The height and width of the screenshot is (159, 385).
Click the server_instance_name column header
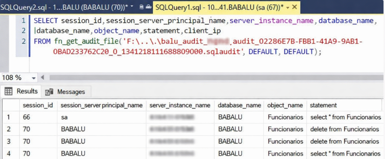point(180,105)
